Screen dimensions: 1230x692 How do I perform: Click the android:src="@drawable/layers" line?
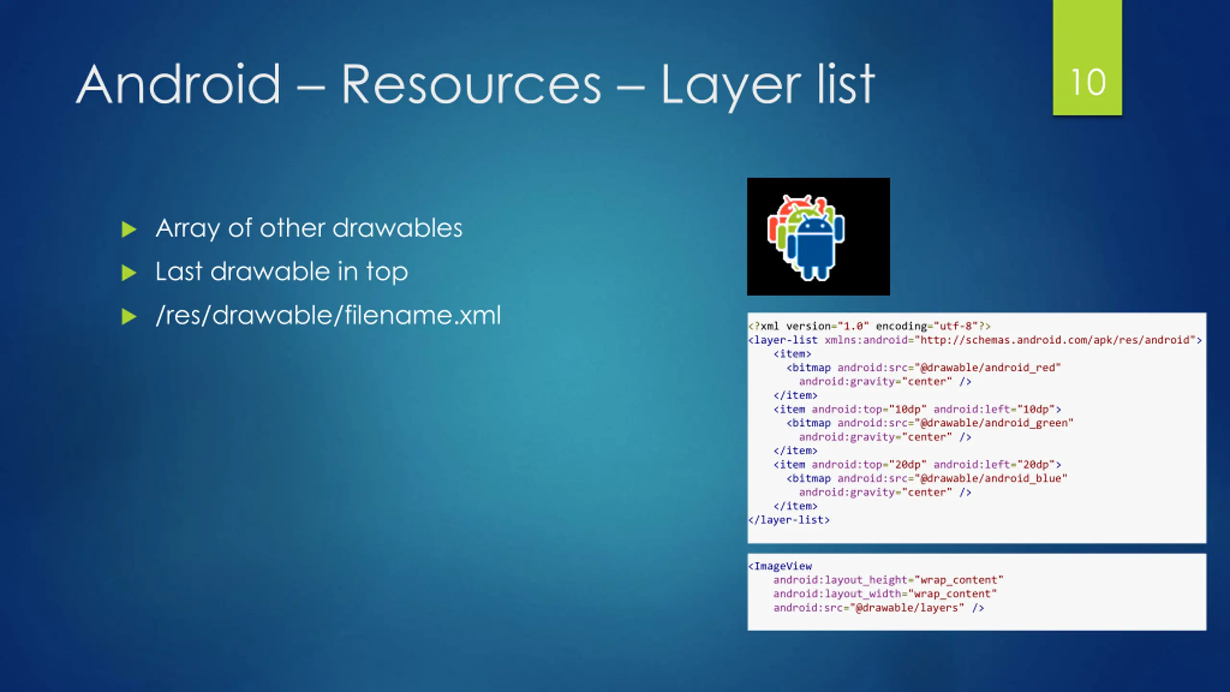pyautogui.click(x=879, y=608)
